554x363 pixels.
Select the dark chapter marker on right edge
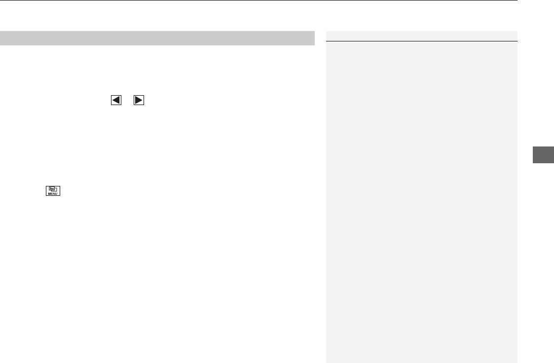click(x=544, y=155)
